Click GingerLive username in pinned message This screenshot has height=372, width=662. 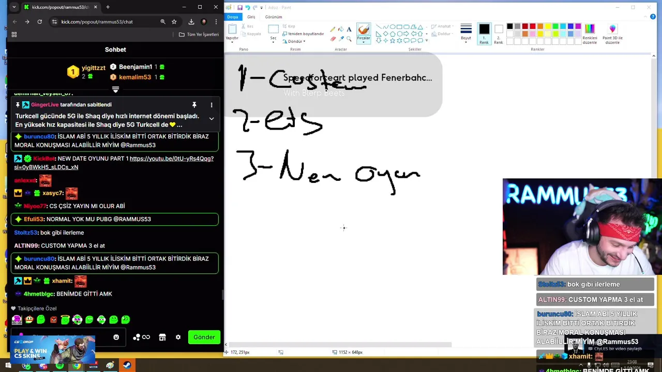(x=45, y=105)
